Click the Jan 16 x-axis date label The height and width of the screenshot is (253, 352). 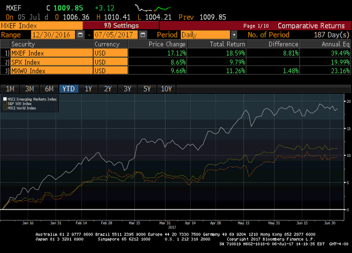coord(28,223)
